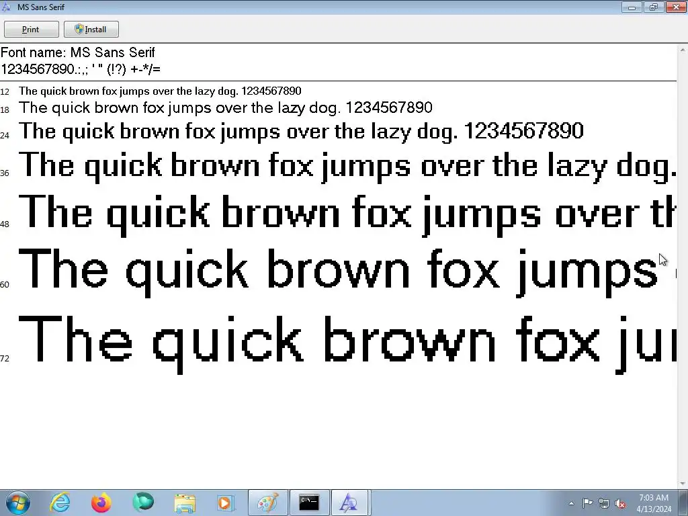Click the size label '72'
This screenshot has width=688, height=516.
pyautogui.click(x=5, y=359)
